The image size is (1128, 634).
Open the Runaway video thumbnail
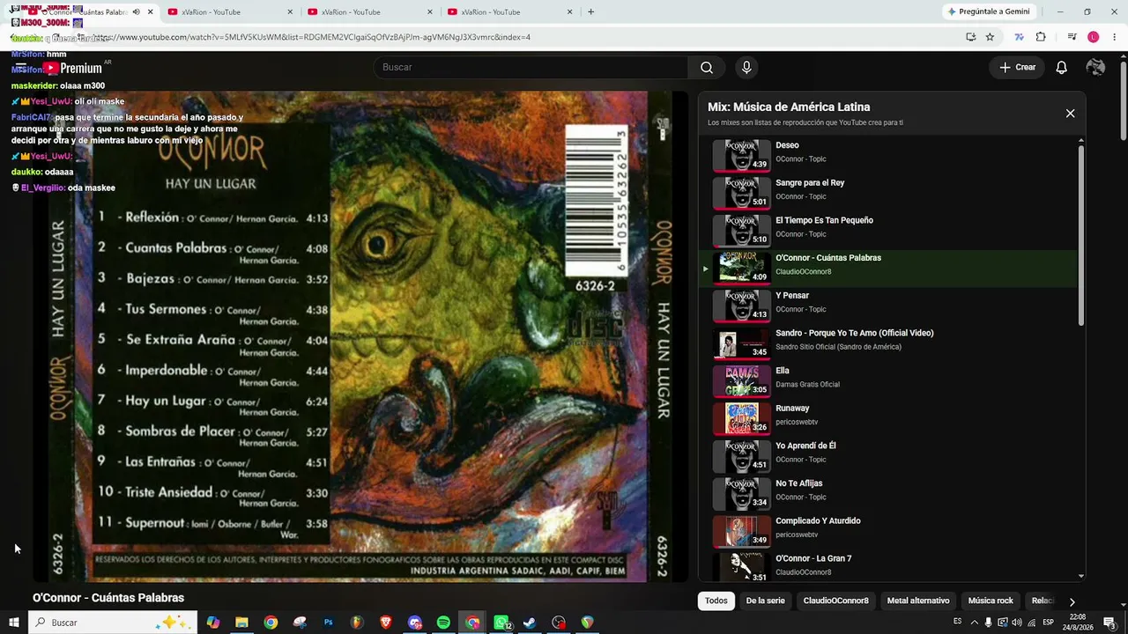click(741, 419)
